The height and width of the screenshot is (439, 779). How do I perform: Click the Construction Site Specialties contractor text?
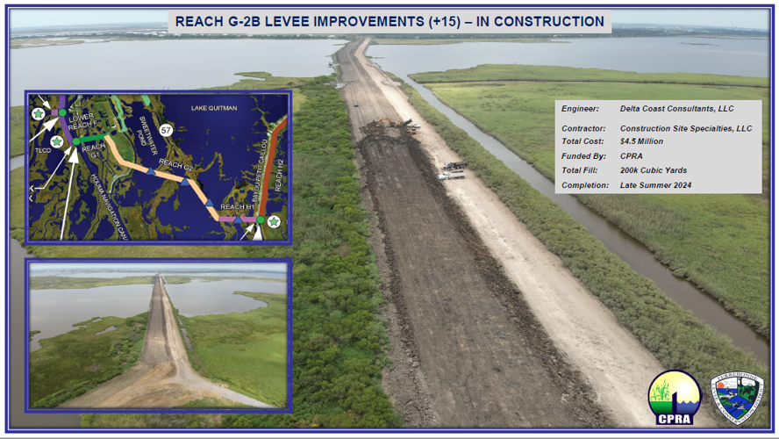click(692, 128)
